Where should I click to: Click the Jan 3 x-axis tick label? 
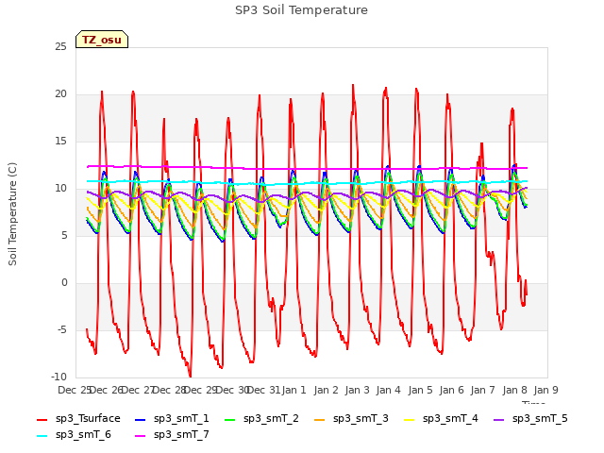coord(357,390)
